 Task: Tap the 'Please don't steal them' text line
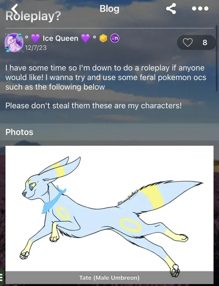tap(94, 106)
